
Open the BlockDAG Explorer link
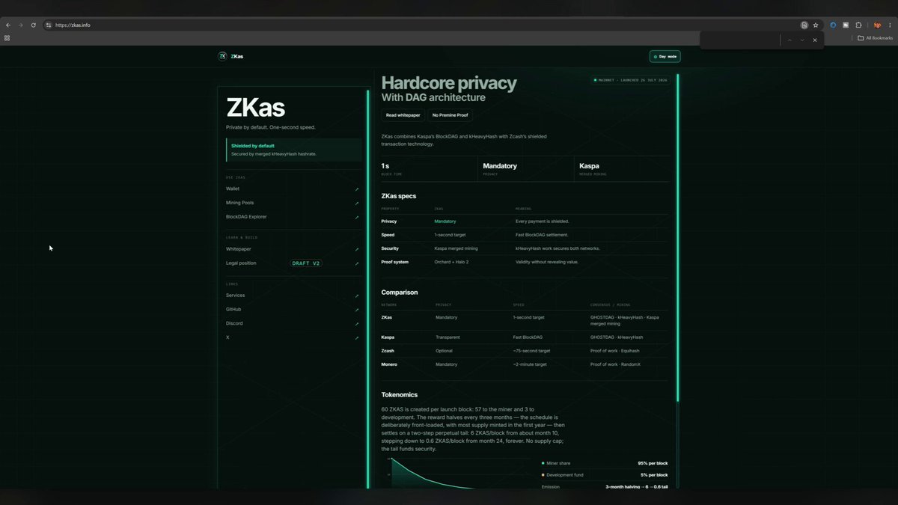[246, 216]
